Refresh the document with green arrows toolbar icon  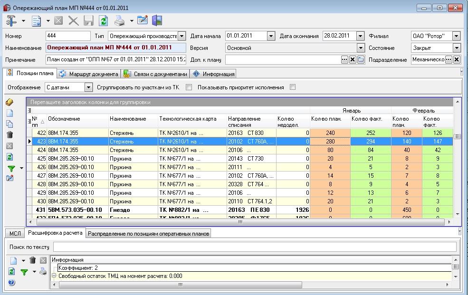(103, 21)
